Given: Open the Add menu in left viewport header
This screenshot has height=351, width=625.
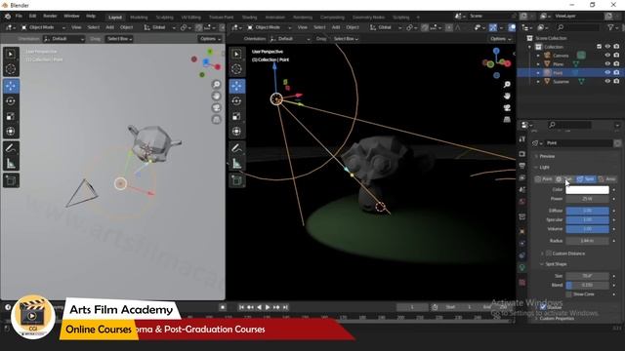Looking at the screenshot, I should click(x=110, y=27).
